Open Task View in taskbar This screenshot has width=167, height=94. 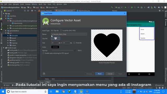click(51, 92)
